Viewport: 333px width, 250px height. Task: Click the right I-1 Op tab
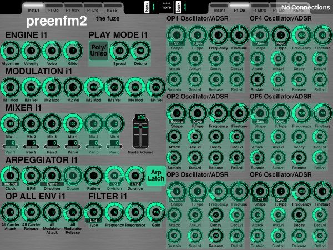(x=239, y=8)
